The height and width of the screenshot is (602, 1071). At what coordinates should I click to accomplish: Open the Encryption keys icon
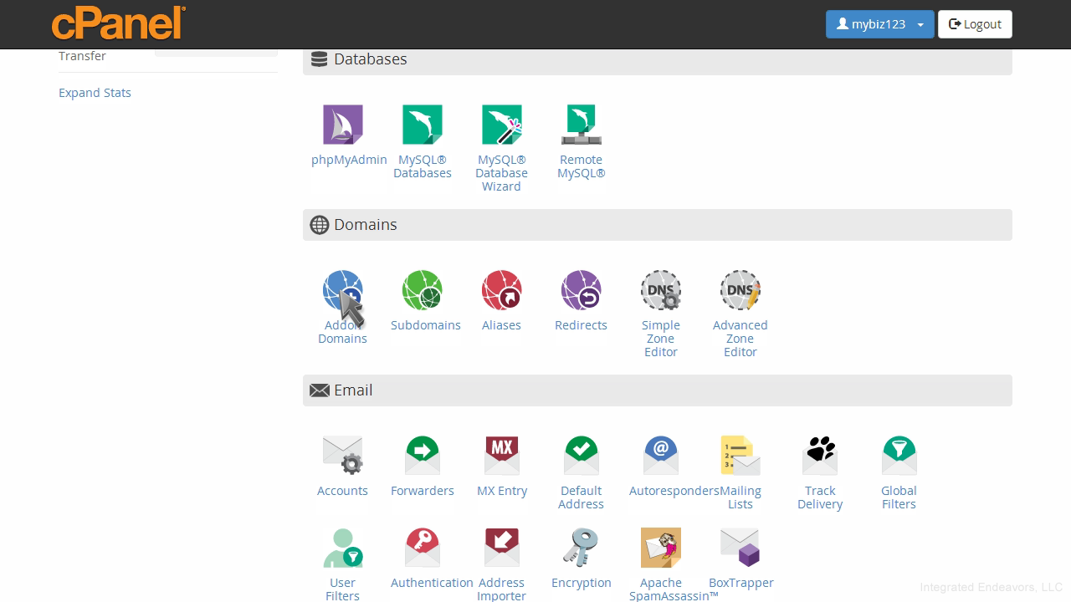point(581,548)
